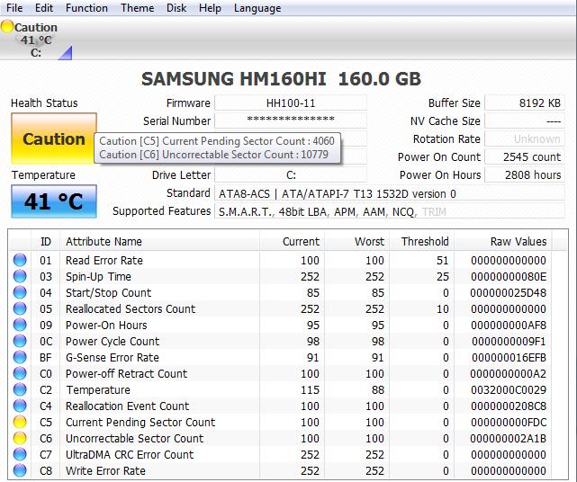The height and width of the screenshot is (482, 577).
Task: Select the Spin-Up Time attribute name
Action: point(98,276)
